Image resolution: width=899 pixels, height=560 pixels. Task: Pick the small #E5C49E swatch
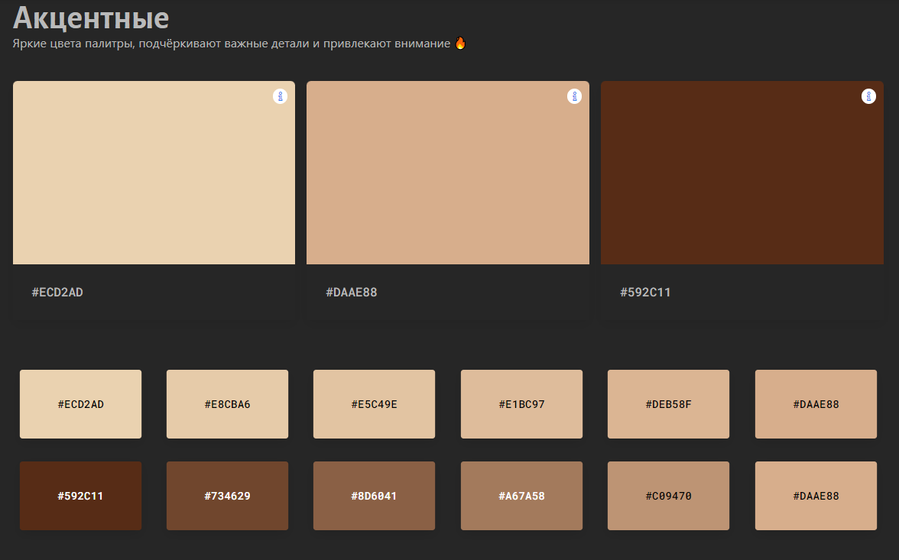pyautogui.click(x=374, y=404)
